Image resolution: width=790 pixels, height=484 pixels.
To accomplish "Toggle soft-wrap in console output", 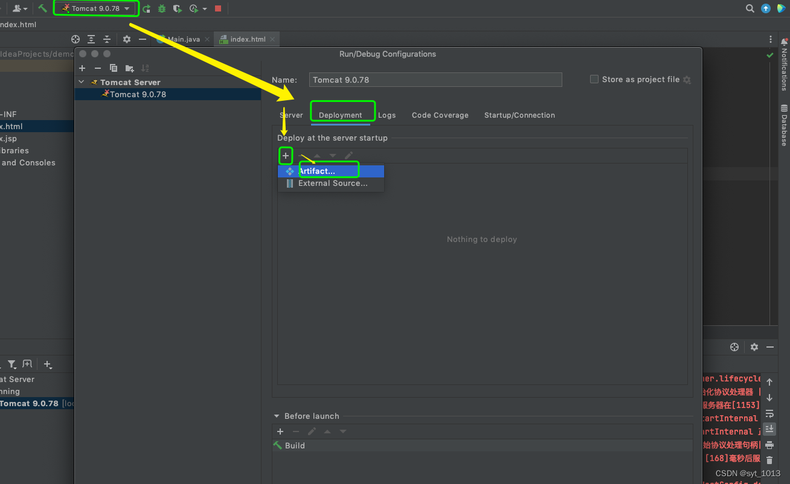I will point(769,413).
